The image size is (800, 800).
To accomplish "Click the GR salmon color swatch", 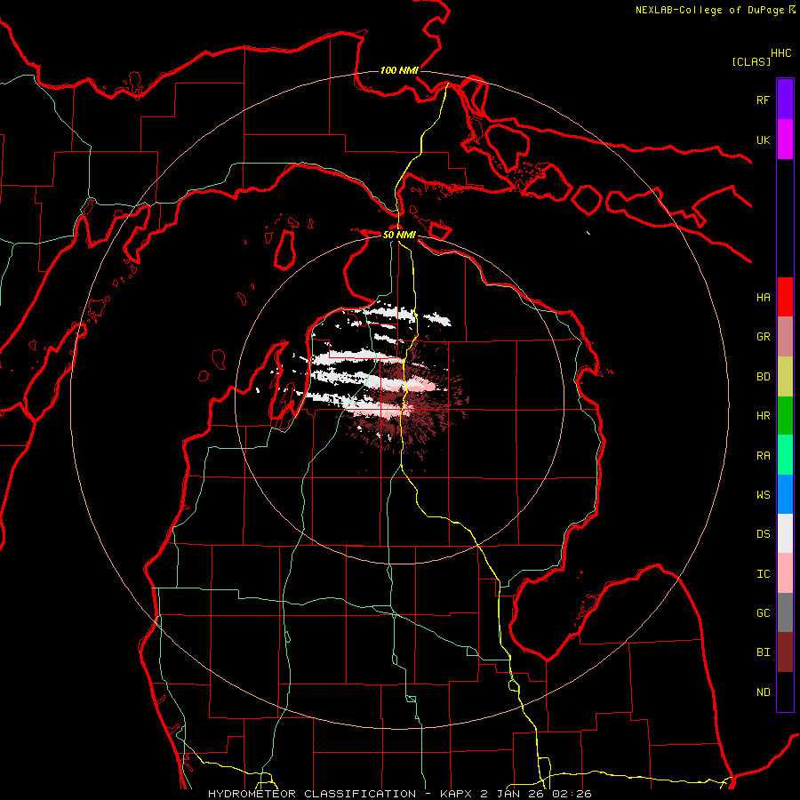I will click(785, 337).
